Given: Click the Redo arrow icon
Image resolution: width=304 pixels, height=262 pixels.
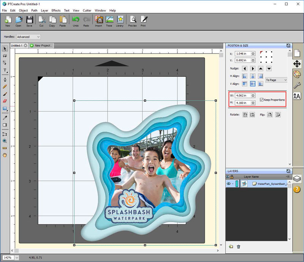Looking at the screenshot, I should [86, 21].
